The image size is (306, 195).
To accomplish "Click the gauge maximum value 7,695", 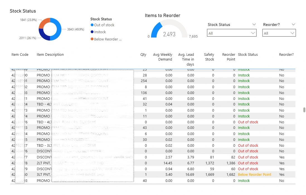I will point(193,36).
